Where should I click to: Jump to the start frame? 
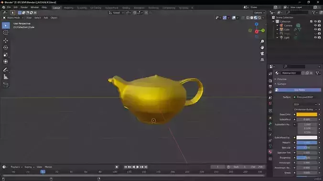coord(126,167)
